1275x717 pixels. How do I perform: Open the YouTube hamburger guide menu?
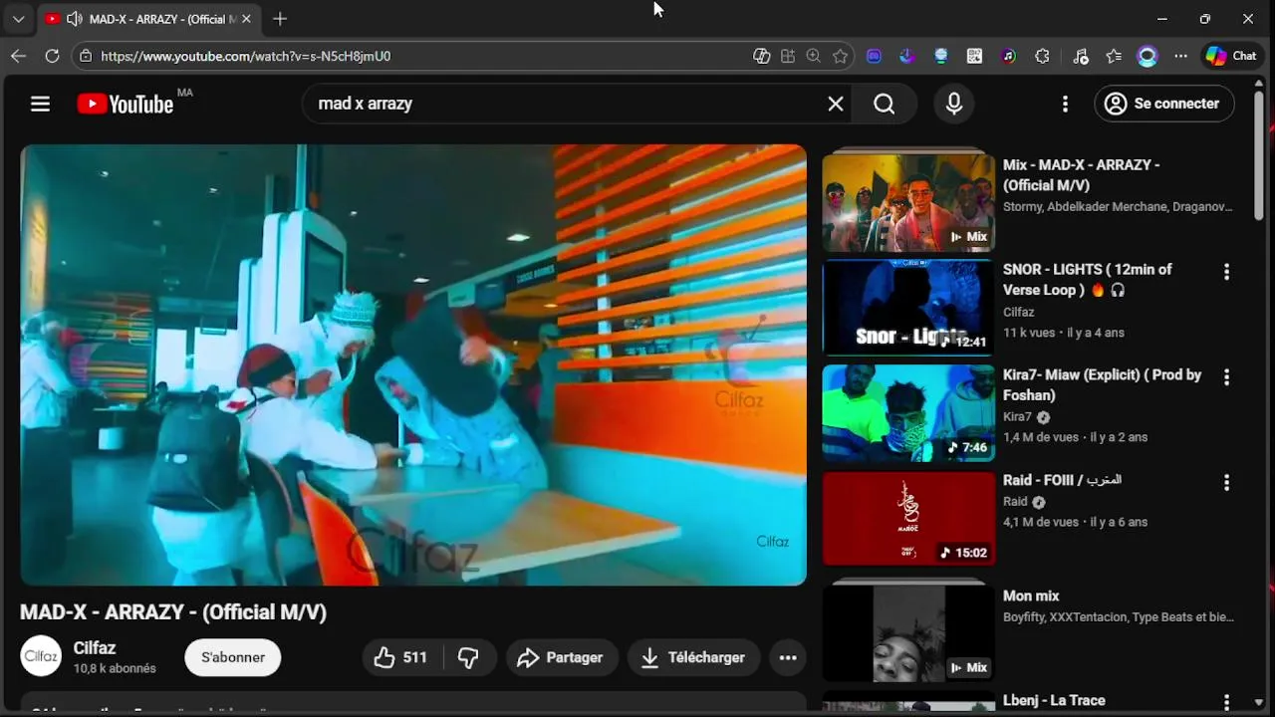point(40,104)
